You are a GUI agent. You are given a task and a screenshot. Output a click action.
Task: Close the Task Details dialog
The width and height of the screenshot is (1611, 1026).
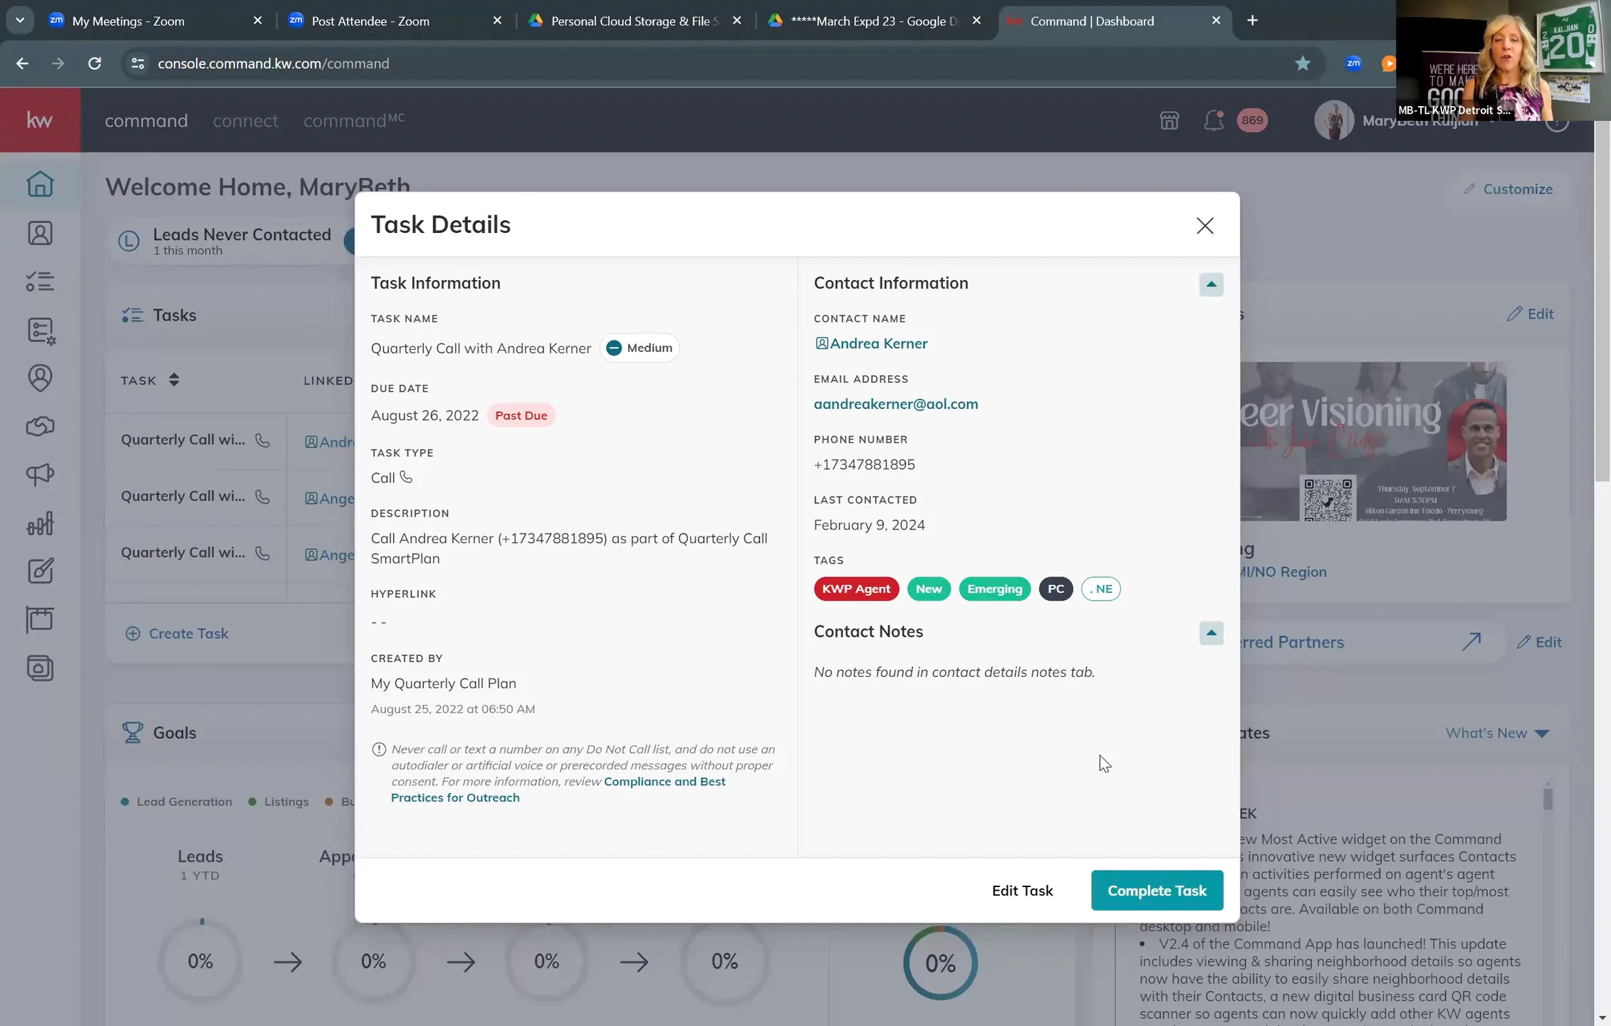(x=1204, y=226)
